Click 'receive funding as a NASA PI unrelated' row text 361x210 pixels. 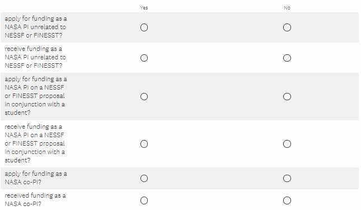click(x=35, y=57)
